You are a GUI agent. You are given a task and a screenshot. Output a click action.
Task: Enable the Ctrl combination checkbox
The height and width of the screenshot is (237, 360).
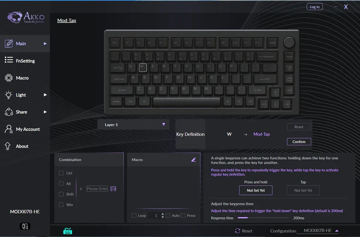61,173
